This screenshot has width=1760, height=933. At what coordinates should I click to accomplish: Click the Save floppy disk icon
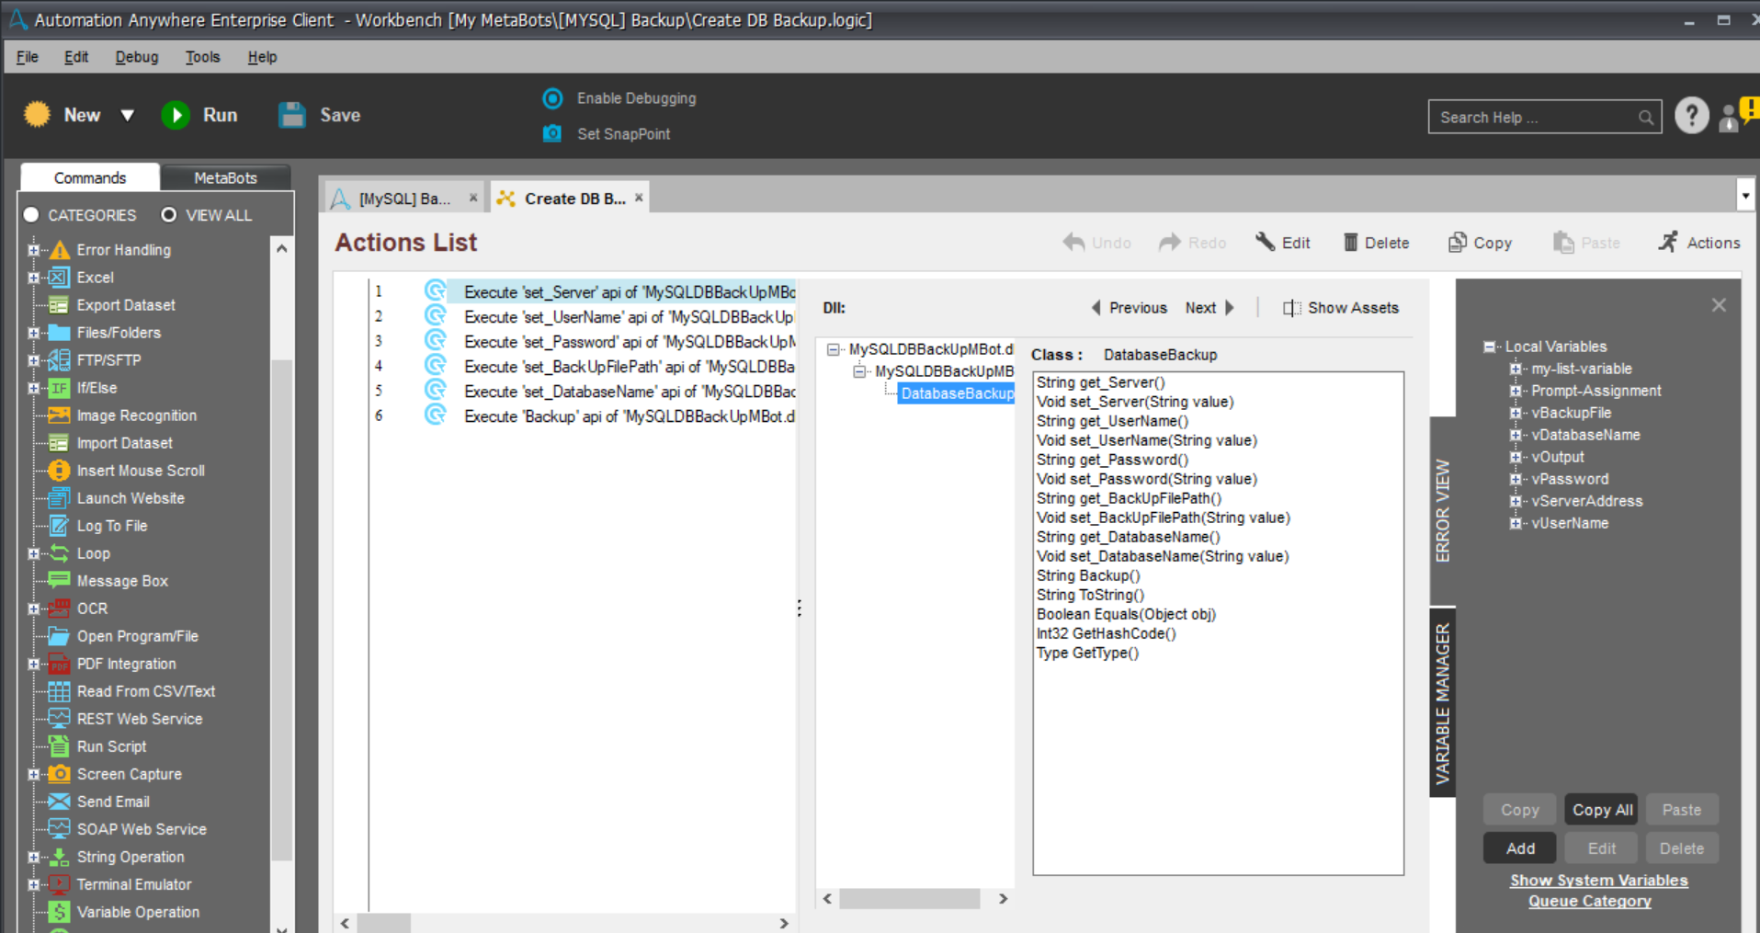292,115
